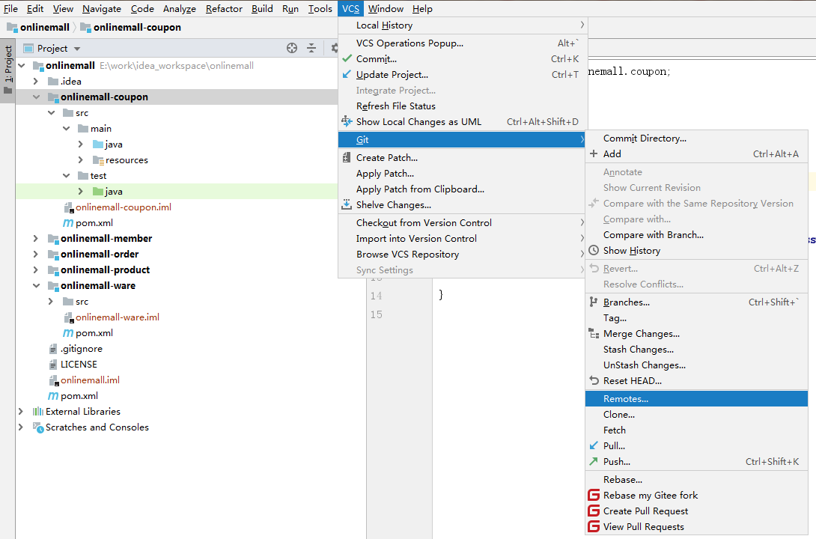Choose Rebase... option
Screen dimensions: 816x539
point(696,480)
